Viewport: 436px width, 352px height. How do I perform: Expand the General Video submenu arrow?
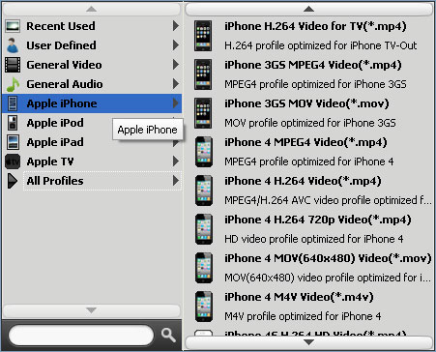[x=176, y=65]
